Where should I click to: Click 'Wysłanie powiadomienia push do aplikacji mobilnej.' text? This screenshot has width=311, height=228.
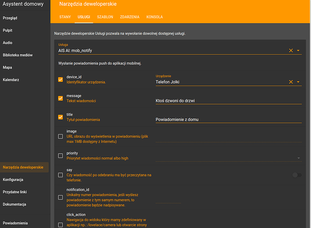(100, 63)
